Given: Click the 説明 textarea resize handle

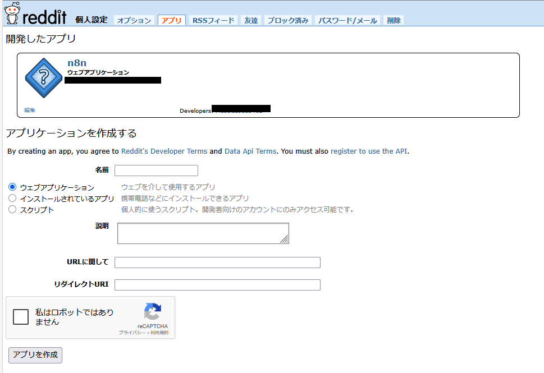Looking at the screenshot, I should (x=285, y=240).
